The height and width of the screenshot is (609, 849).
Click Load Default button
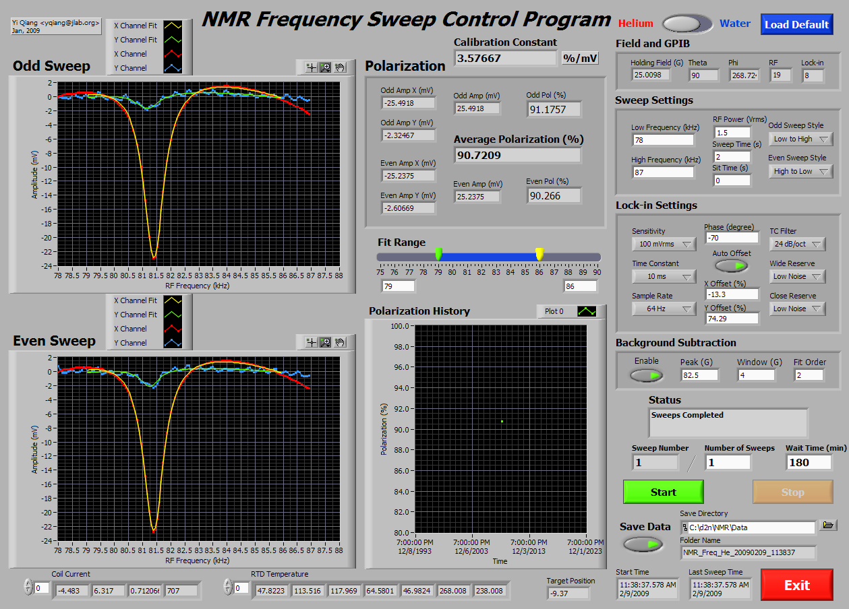[x=797, y=24]
